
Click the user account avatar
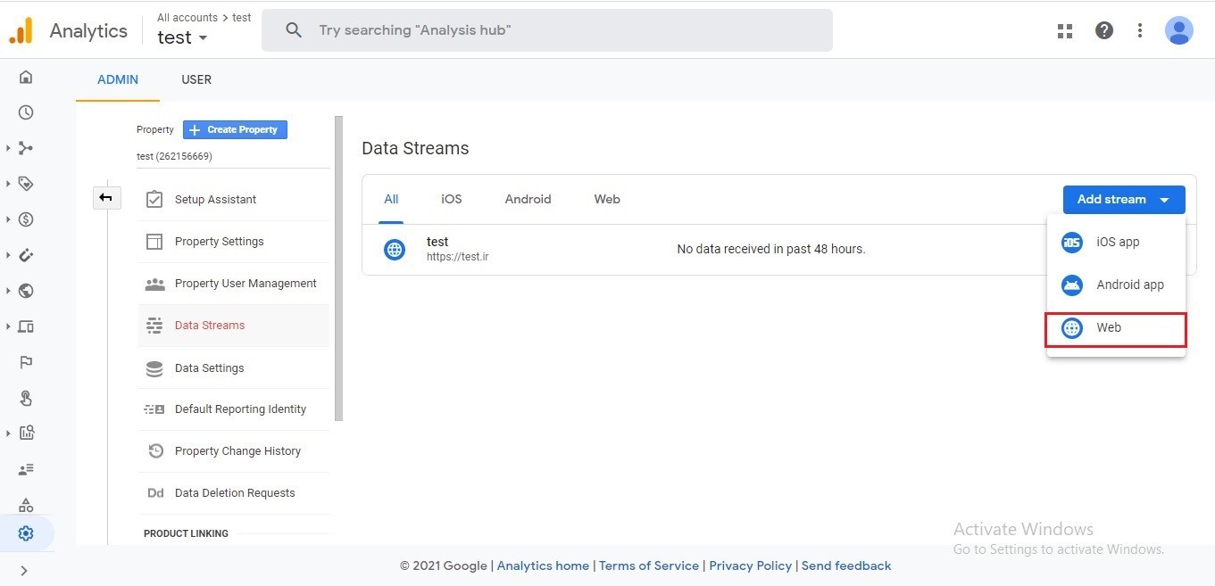(1178, 30)
